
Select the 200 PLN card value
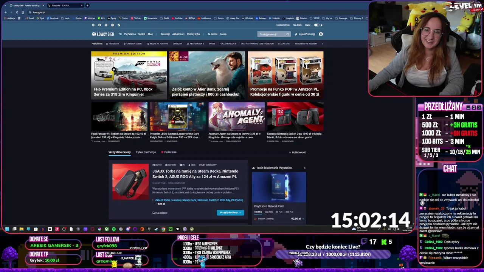coord(268,212)
